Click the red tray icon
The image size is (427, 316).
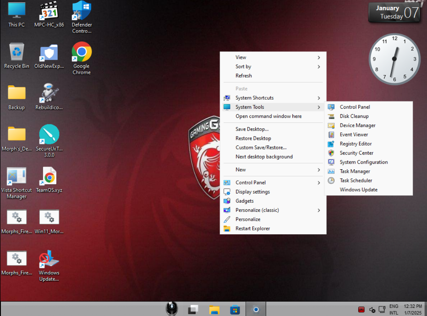(361, 310)
